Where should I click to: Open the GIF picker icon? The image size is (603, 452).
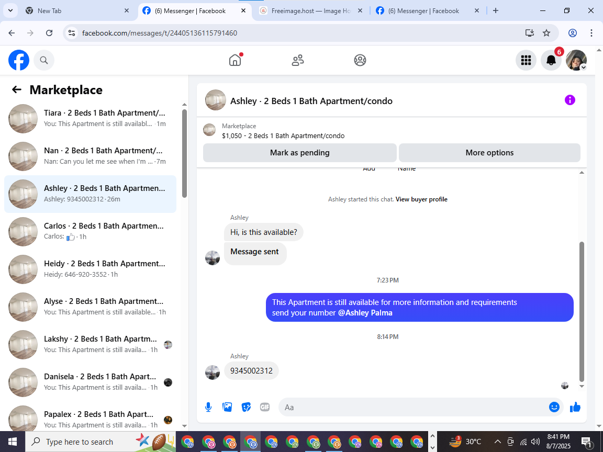[265, 407]
